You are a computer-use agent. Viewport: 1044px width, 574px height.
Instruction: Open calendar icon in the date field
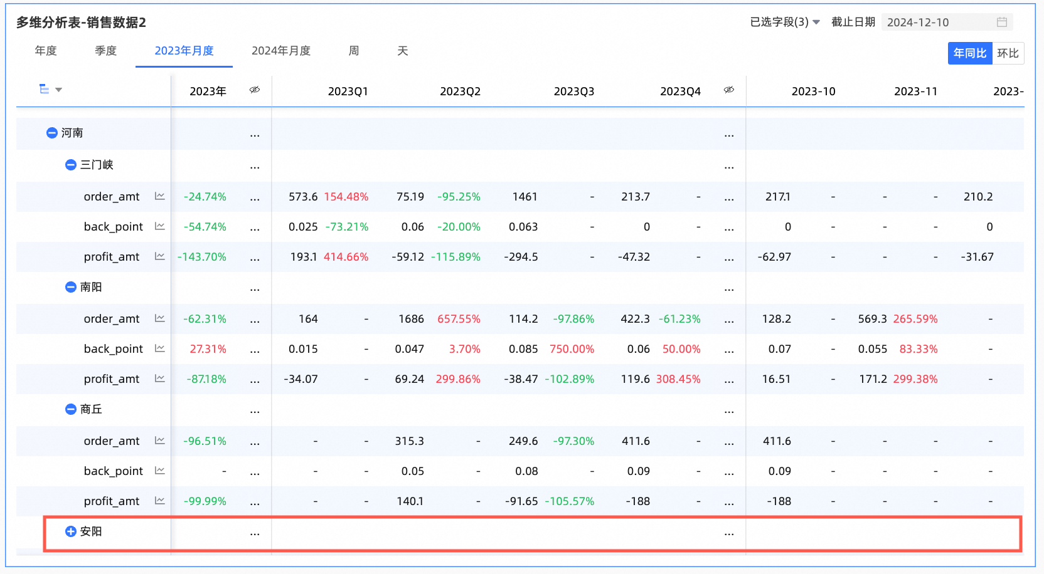(x=1002, y=22)
